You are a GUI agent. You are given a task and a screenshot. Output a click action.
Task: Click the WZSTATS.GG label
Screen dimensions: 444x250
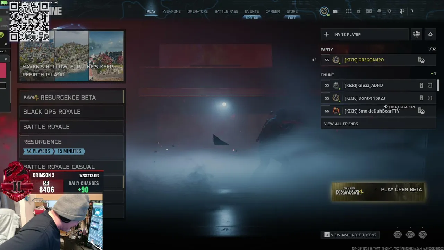click(89, 176)
